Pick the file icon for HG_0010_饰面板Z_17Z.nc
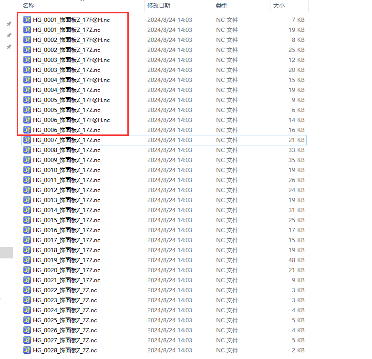The image size is (372, 359). click(27, 170)
